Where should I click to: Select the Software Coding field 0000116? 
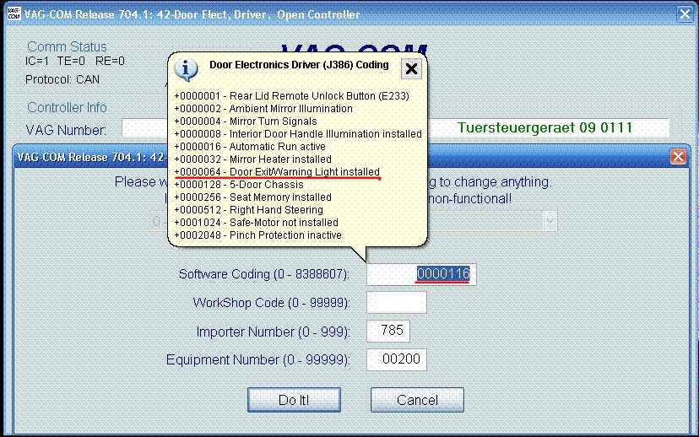tap(421, 274)
